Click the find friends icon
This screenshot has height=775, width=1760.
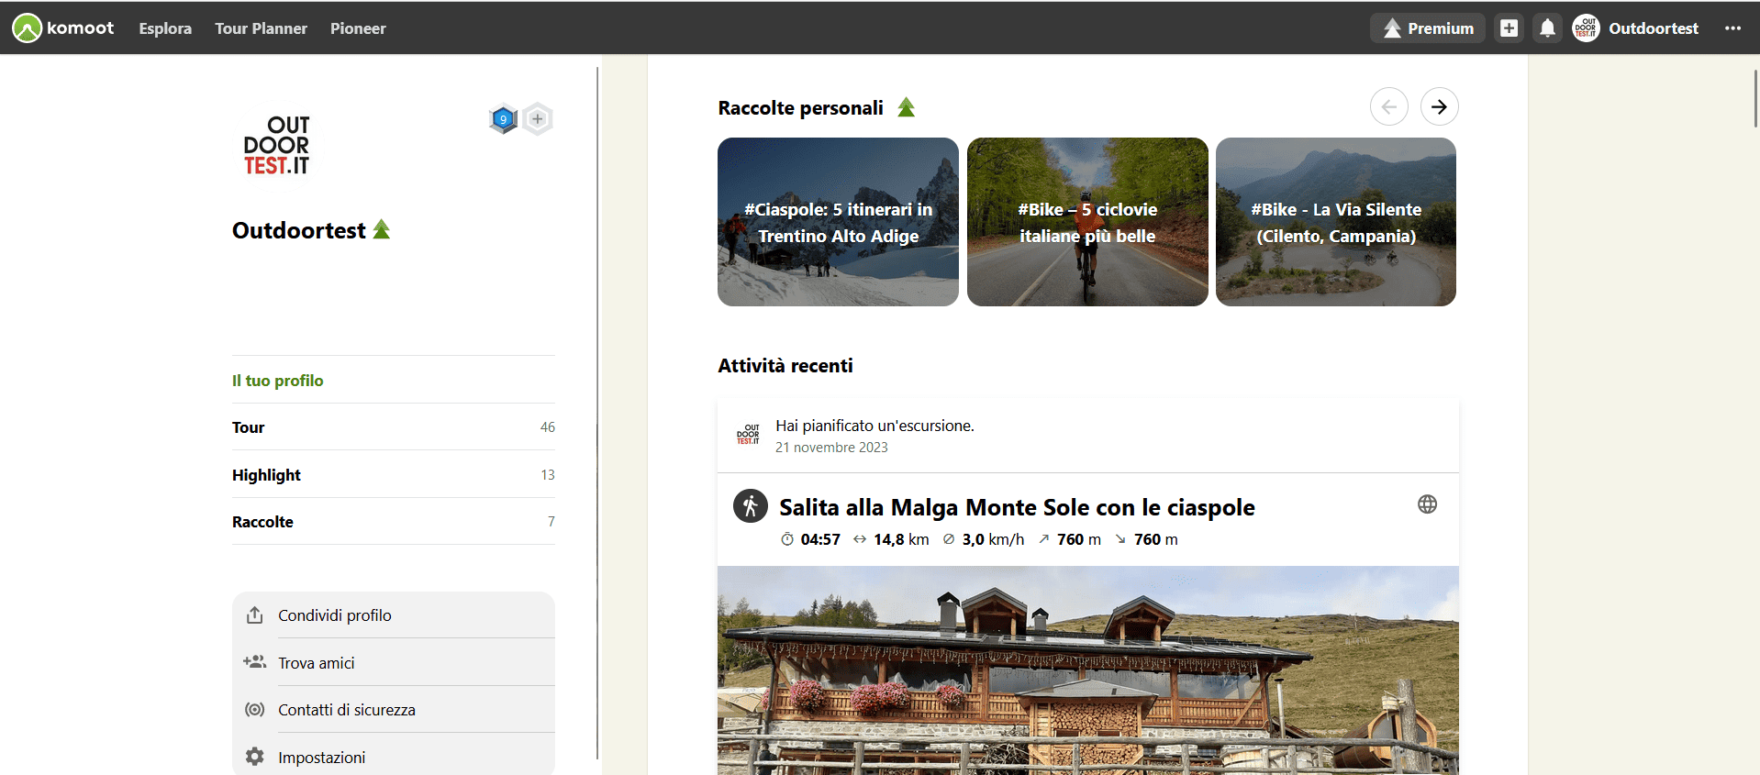255,662
